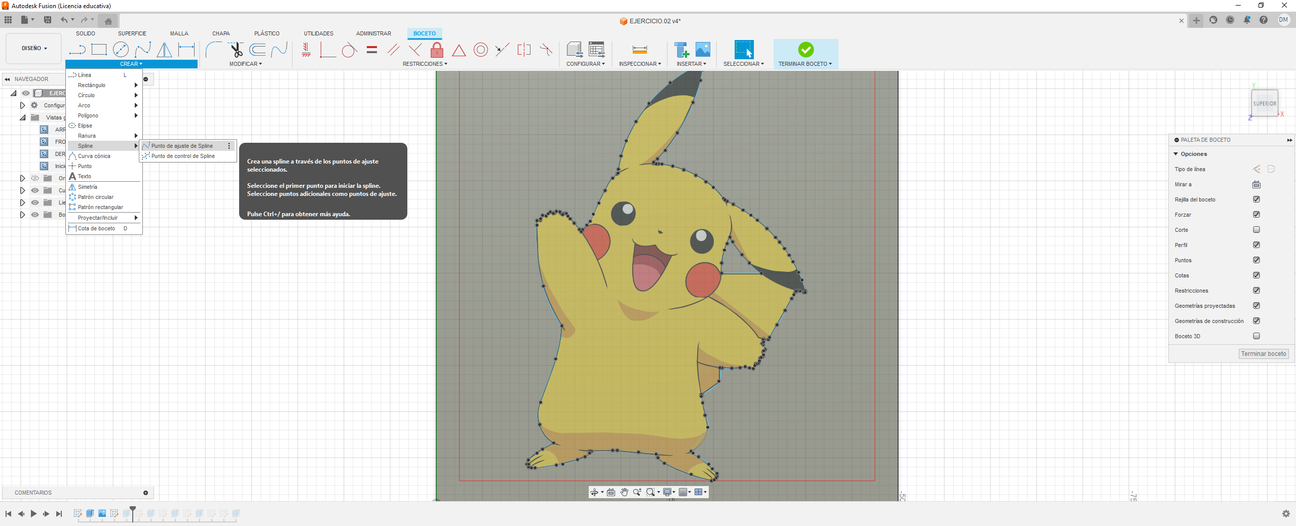The image size is (1296, 526).
Task: Expand the Configur... browser node
Action: [22, 105]
